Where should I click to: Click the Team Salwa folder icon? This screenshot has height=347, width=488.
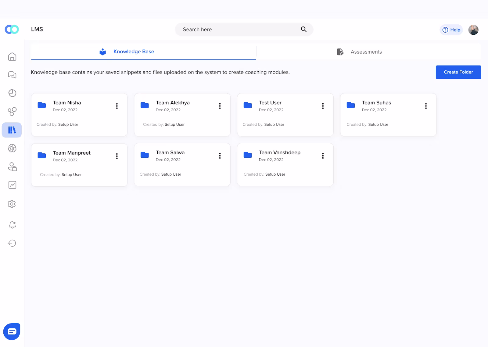coord(145,155)
